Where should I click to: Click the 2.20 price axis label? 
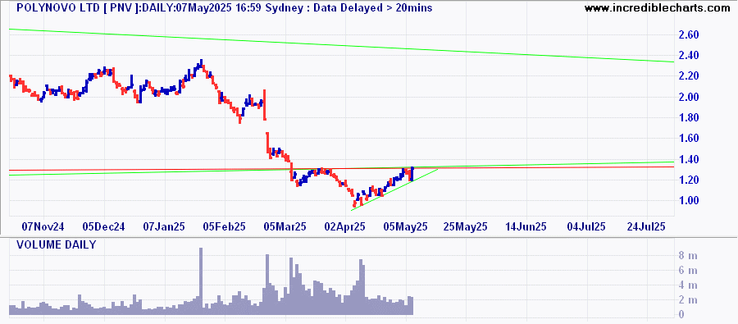coord(688,76)
